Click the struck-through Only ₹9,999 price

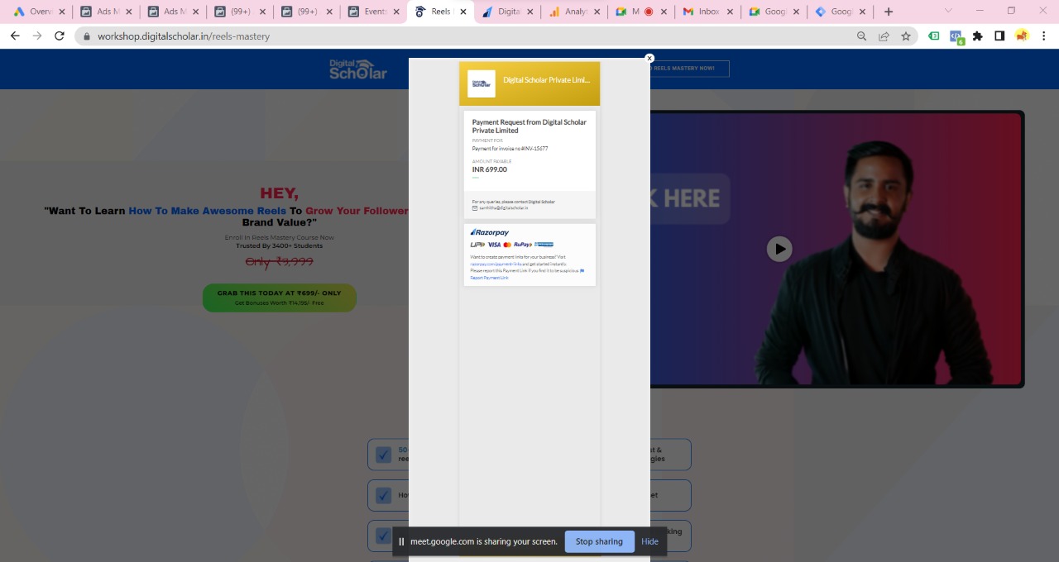pos(280,261)
